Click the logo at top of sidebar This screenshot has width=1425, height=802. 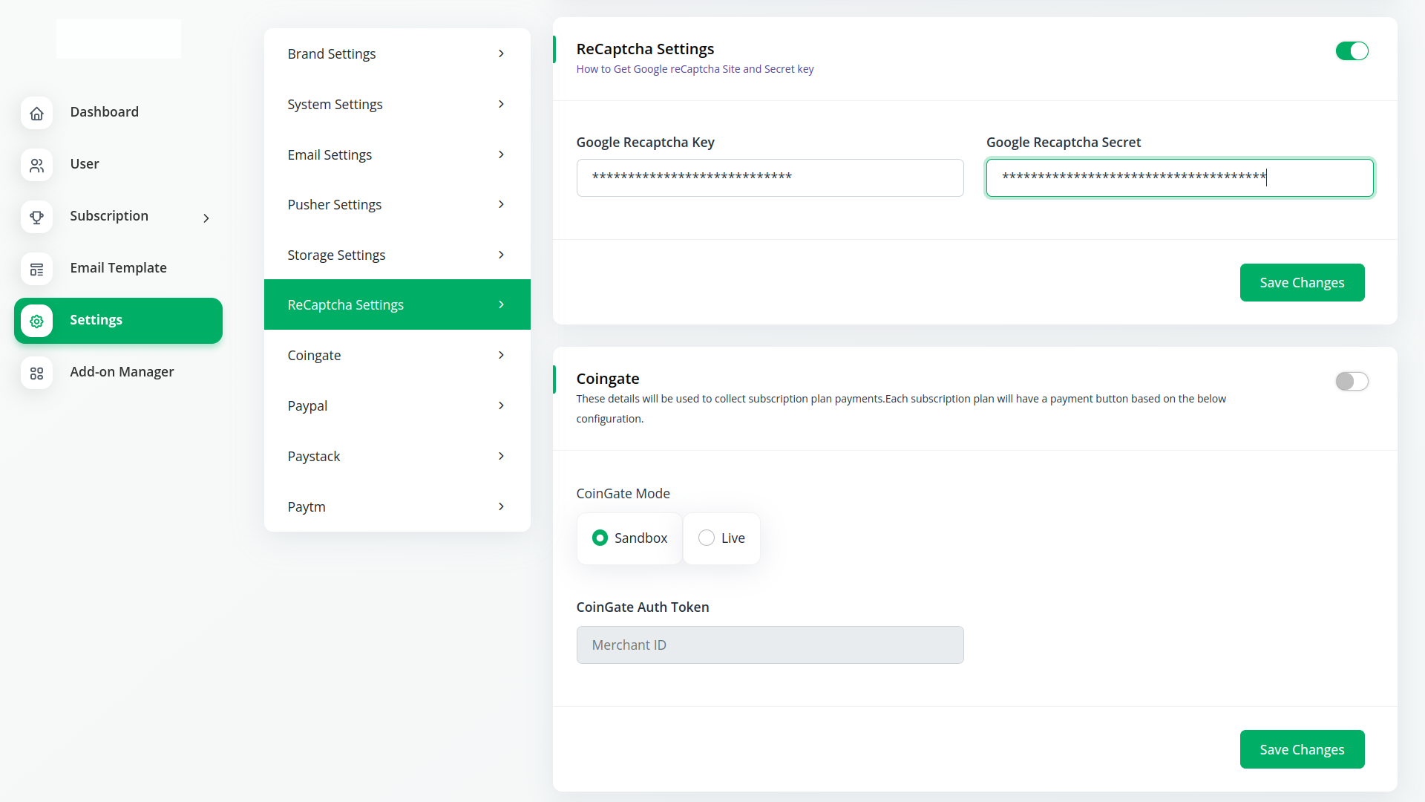[118, 39]
